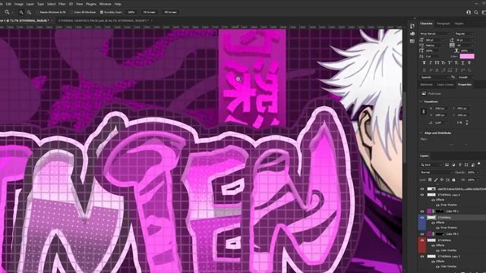Flip vertical icon in Transform section
This screenshot has width=486, height=273.
coord(467,123)
